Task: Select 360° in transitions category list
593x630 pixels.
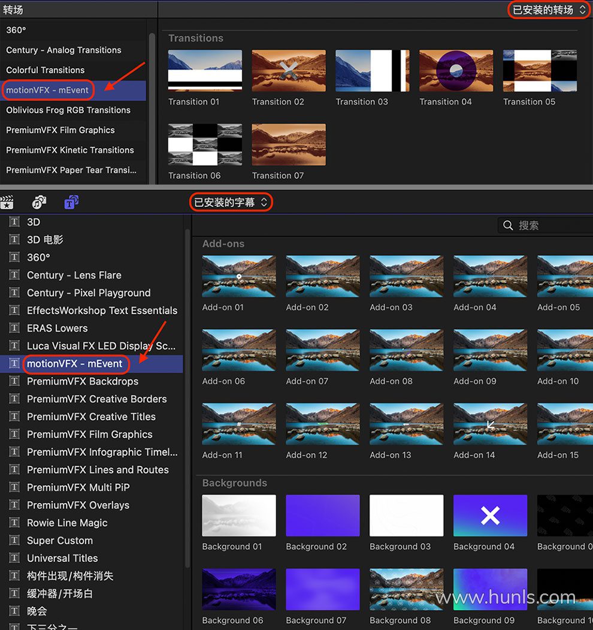Action: 73,30
